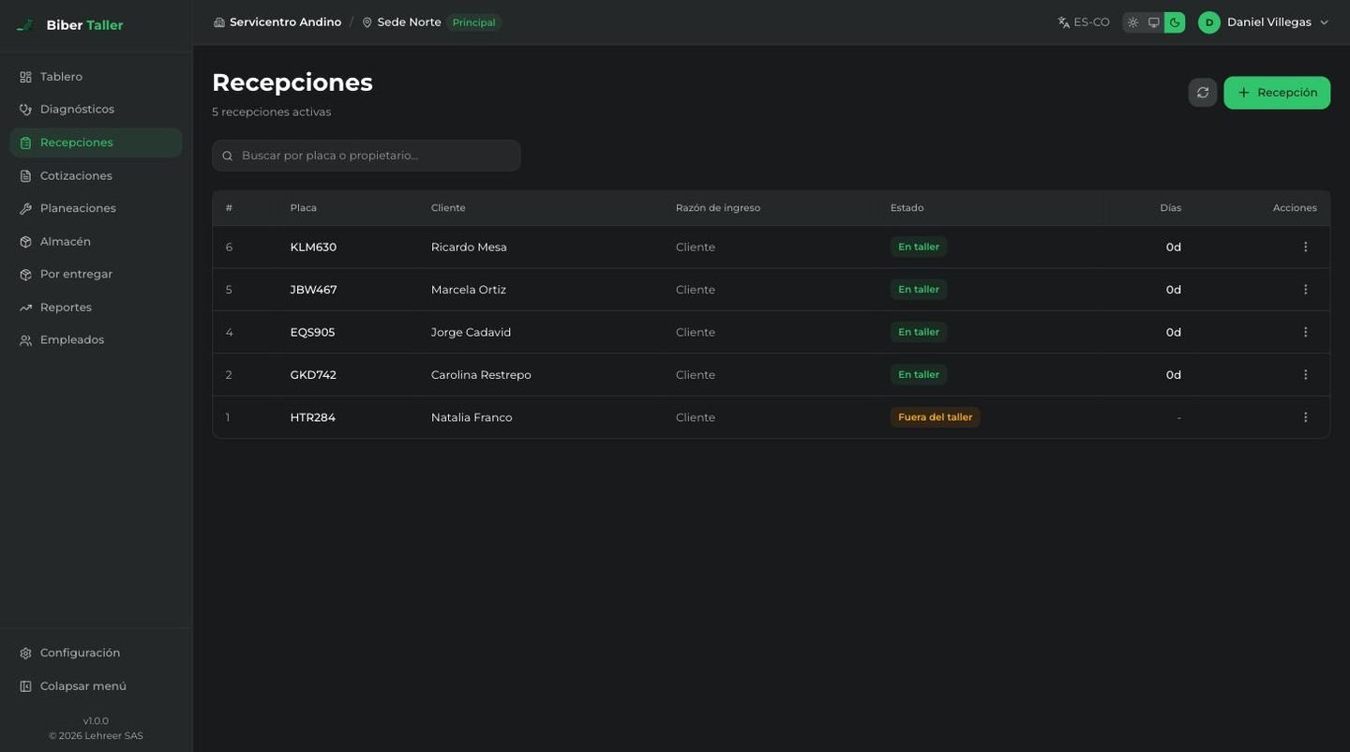This screenshot has width=1350, height=752.
Task: Click client name Natalia Franco
Action: pyautogui.click(x=472, y=417)
